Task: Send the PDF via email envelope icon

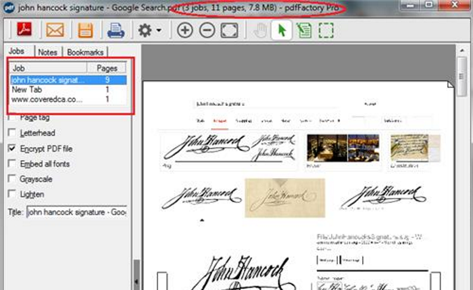Action: pos(55,30)
